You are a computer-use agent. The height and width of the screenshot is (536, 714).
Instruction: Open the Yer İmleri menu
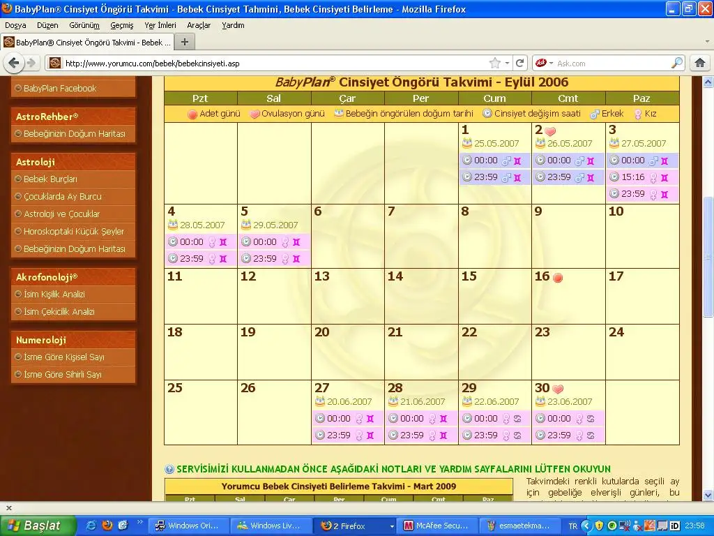click(x=160, y=25)
